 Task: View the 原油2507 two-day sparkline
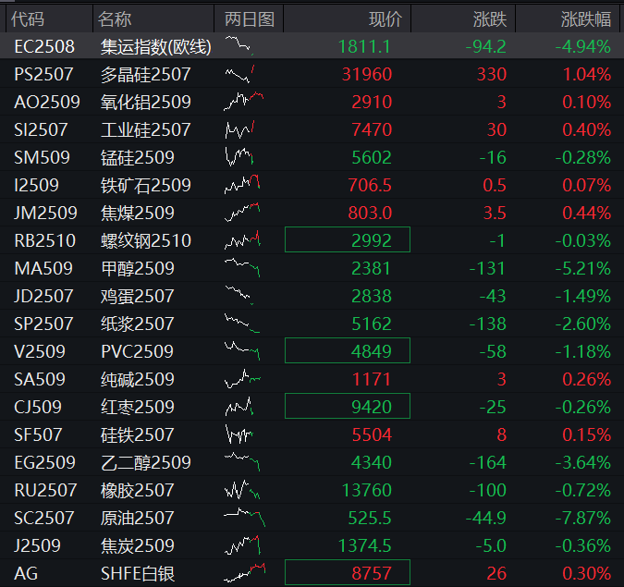244,518
